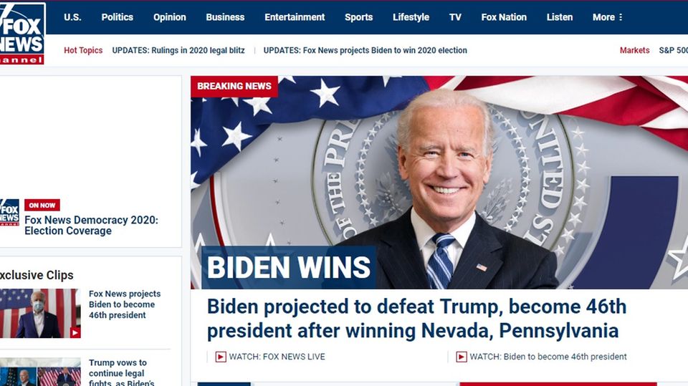Open 'Rulings in 2020 legal blitz' hot topic
The height and width of the screenshot is (386, 688).
[x=178, y=50]
